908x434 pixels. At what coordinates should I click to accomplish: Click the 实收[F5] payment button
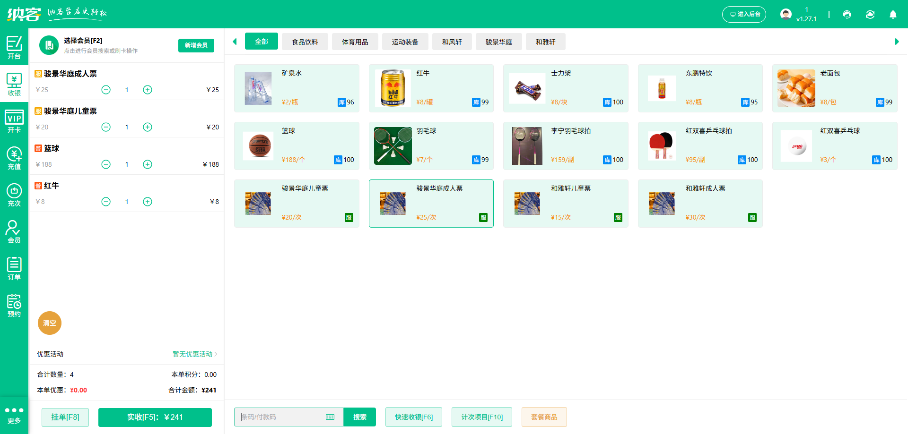[155, 417]
